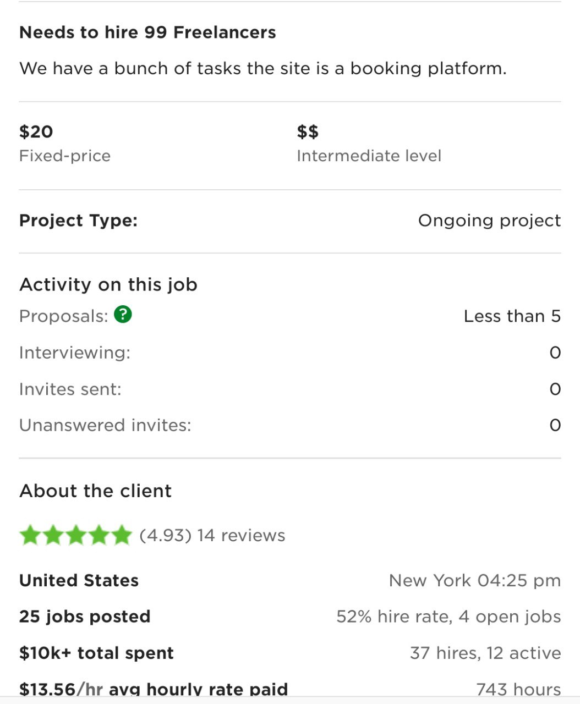Click the '$10k+ total spent' text
The width and height of the screenshot is (580, 704).
[x=96, y=653]
